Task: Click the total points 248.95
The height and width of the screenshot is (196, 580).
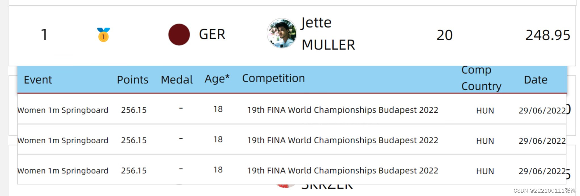Action: click(x=548, y=35)
